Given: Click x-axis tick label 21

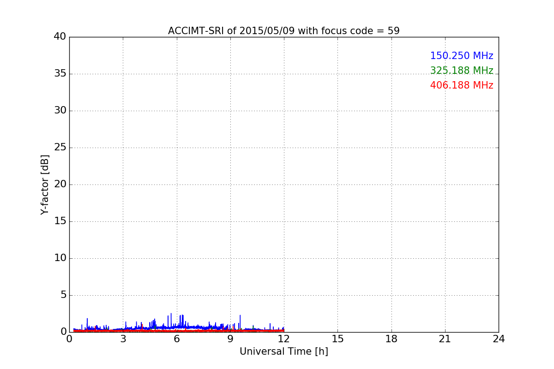Looking at the screenshot, I should [445, 339].
